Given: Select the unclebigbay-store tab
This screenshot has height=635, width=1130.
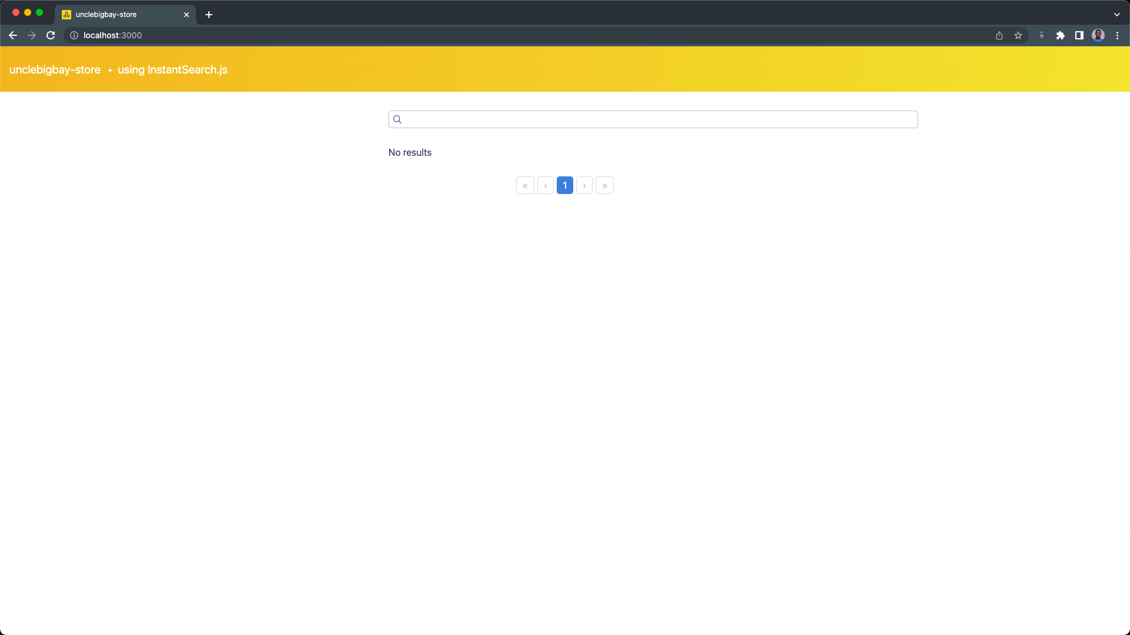Looking at the screenshot, I should coord(125,15).
